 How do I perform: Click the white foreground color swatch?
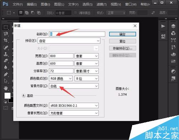pyautogui.click(x=8, y=95)
